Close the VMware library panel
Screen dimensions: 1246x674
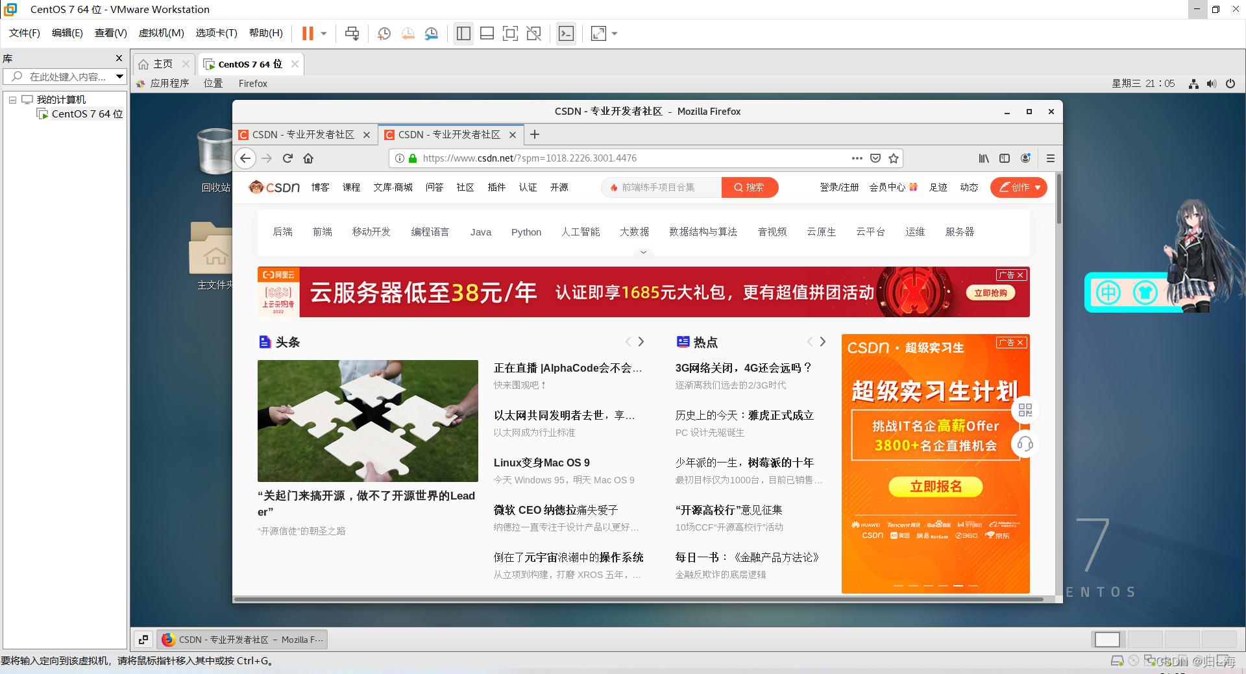coord(119,58)
